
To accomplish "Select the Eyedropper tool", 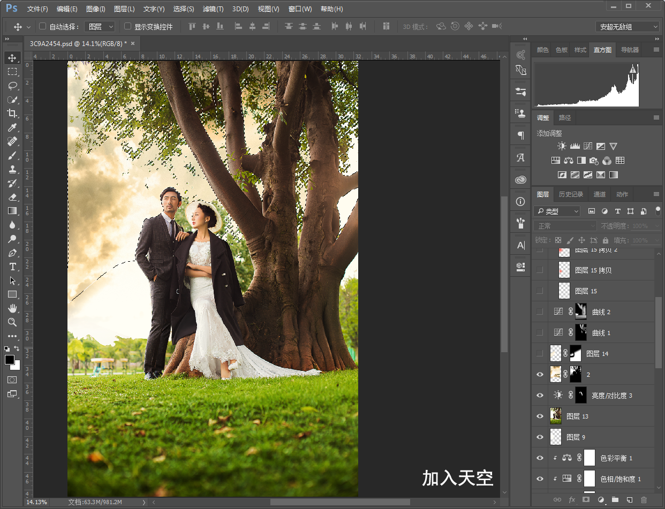I will [x=12, y=127].
